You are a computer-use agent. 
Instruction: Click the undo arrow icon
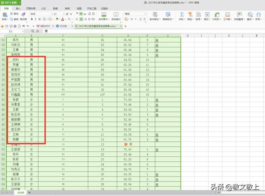click(24, 26)
